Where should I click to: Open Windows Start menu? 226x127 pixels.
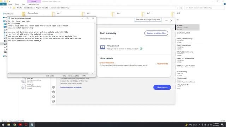[3, 125]
